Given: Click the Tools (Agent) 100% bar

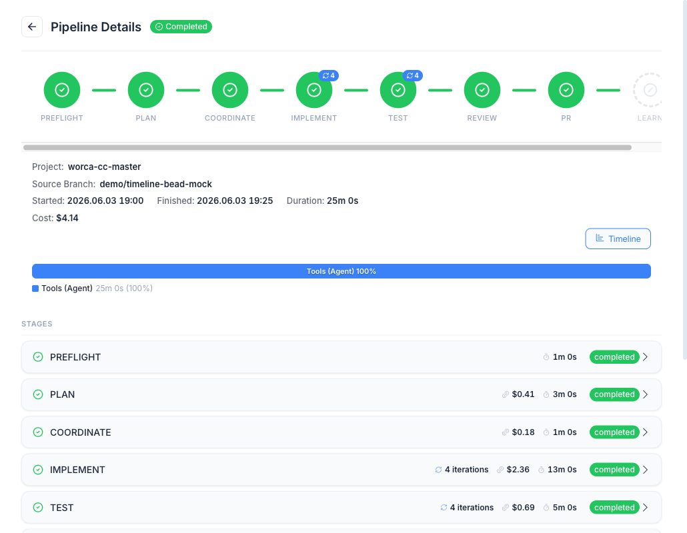Looking at the screenshot, I should [x=341, y=271].
